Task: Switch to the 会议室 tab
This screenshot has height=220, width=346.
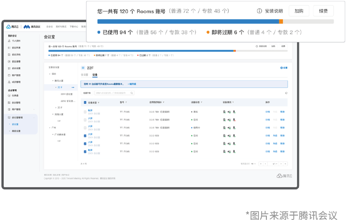Action: pos(84,75)
